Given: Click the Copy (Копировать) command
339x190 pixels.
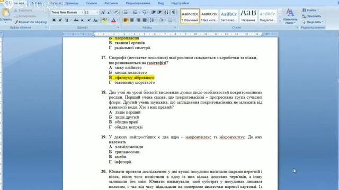Looking at the screenshot, I should point(25,16).
